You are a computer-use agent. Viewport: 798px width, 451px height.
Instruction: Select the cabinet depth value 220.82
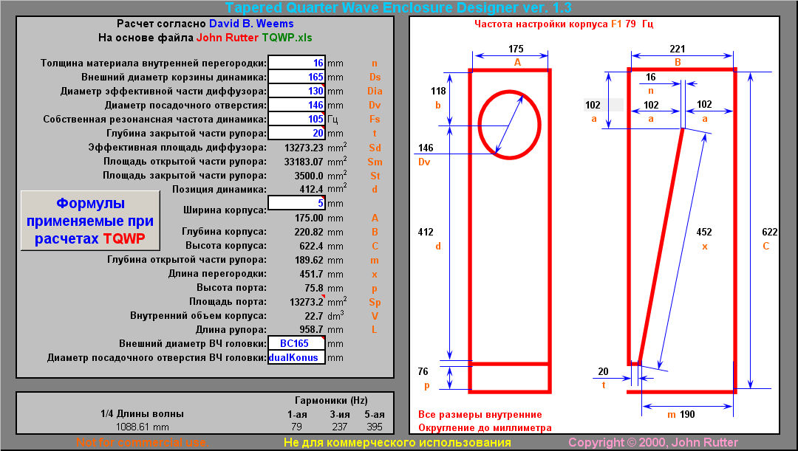tap(309, 232)
